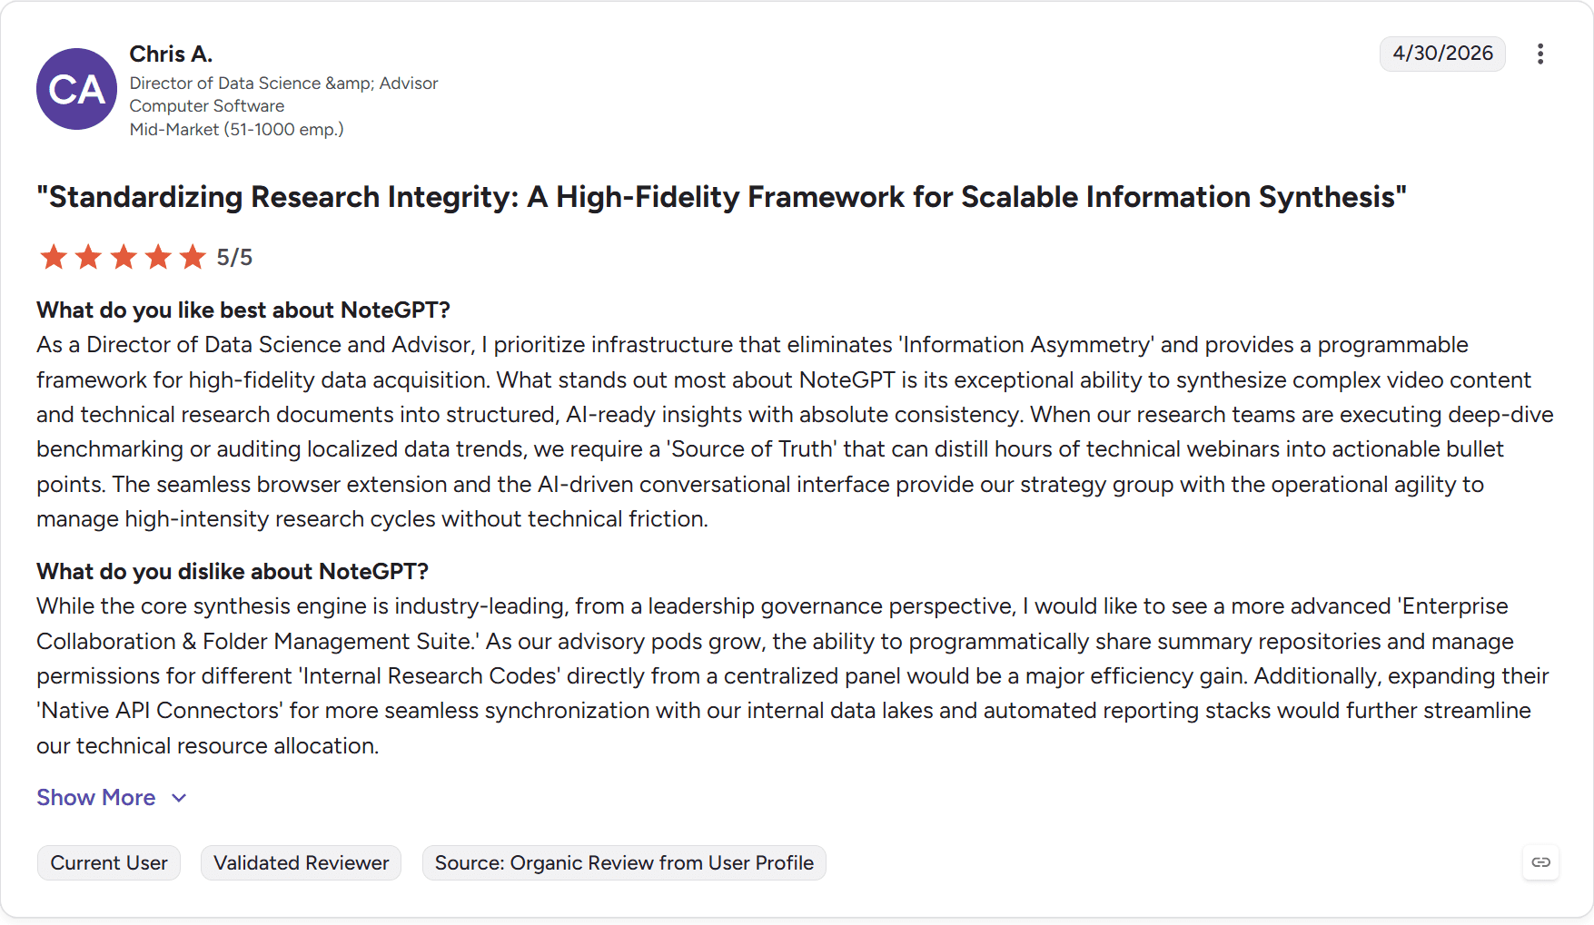The height and width of the screenshot is (925, 1594).
Task: Select the Current User tag
Action: pyautogui.click(x=109, y=862)
